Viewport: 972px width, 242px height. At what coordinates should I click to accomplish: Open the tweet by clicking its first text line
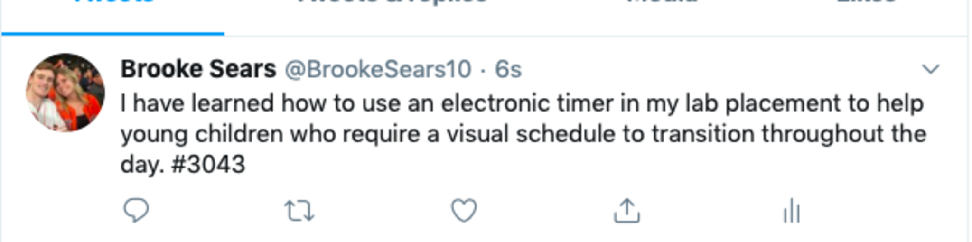[x=522, y=103]
